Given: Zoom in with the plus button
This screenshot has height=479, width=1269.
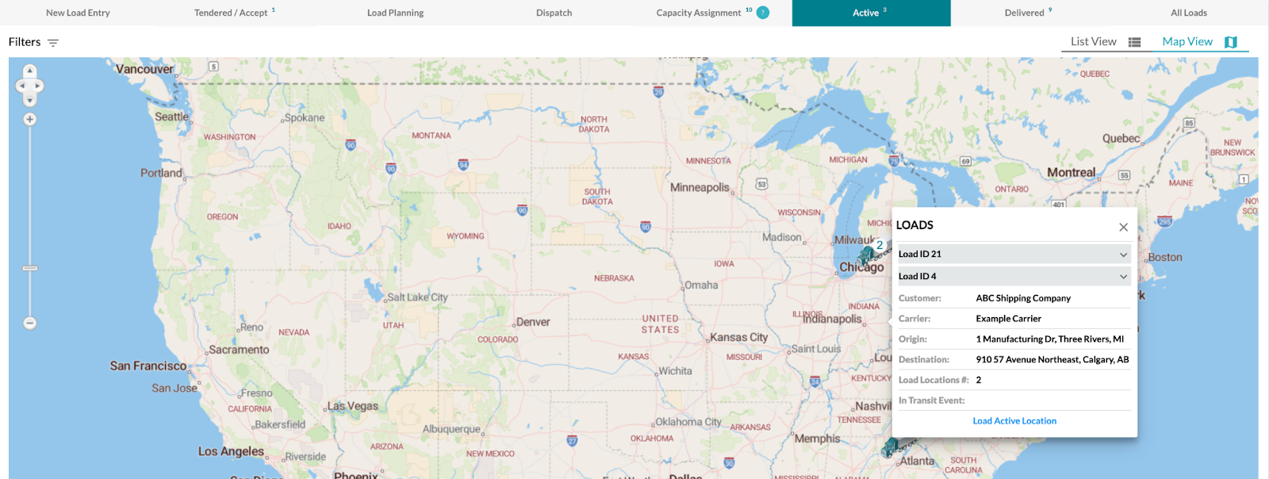Looking at the screenshot, I should pos(29,119).
